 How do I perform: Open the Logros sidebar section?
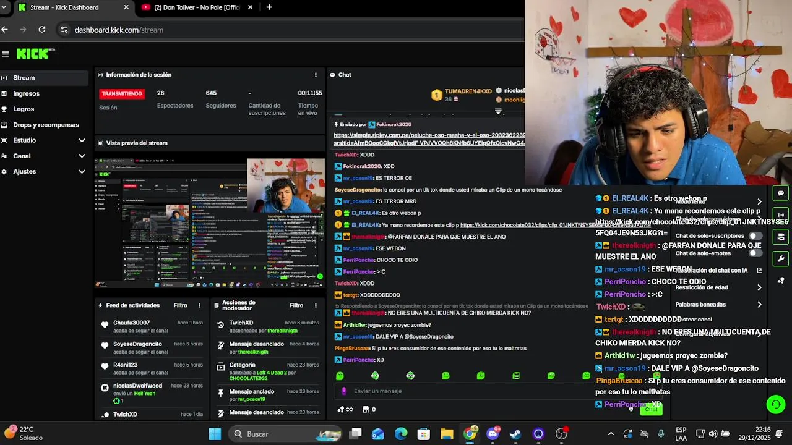(44, 109)
